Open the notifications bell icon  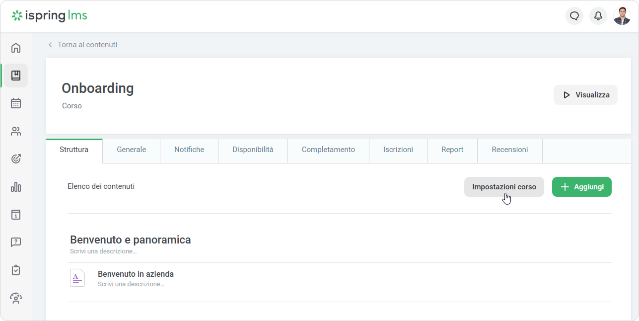tap(598, 16)
